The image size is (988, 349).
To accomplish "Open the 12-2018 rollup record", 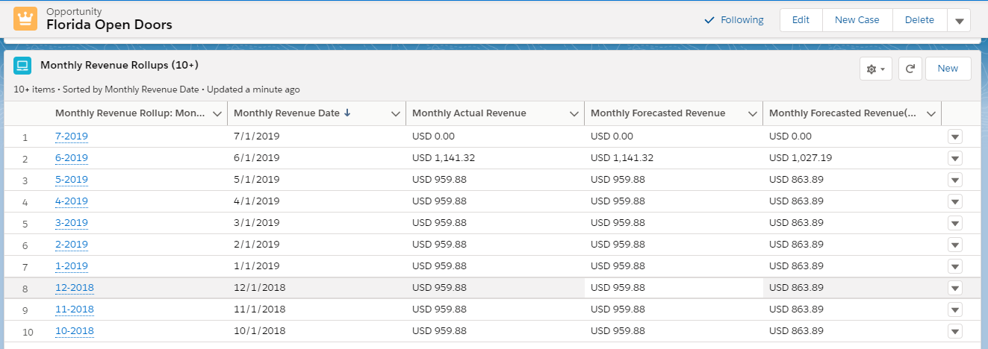I will click(x=75, y=288).
